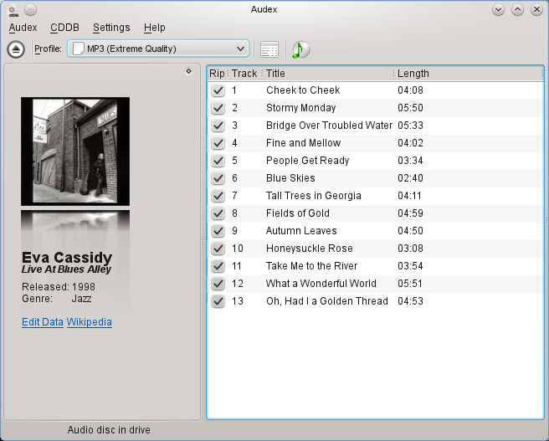The width and height of the screenshot is (549, 441).
Task: Select the title Autumn Leaves
Action: click(x=301, y=231)
